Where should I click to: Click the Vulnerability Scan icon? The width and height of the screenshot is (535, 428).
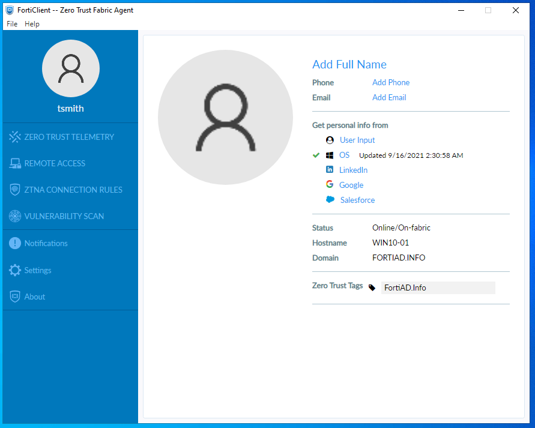[x=15, y=216]
